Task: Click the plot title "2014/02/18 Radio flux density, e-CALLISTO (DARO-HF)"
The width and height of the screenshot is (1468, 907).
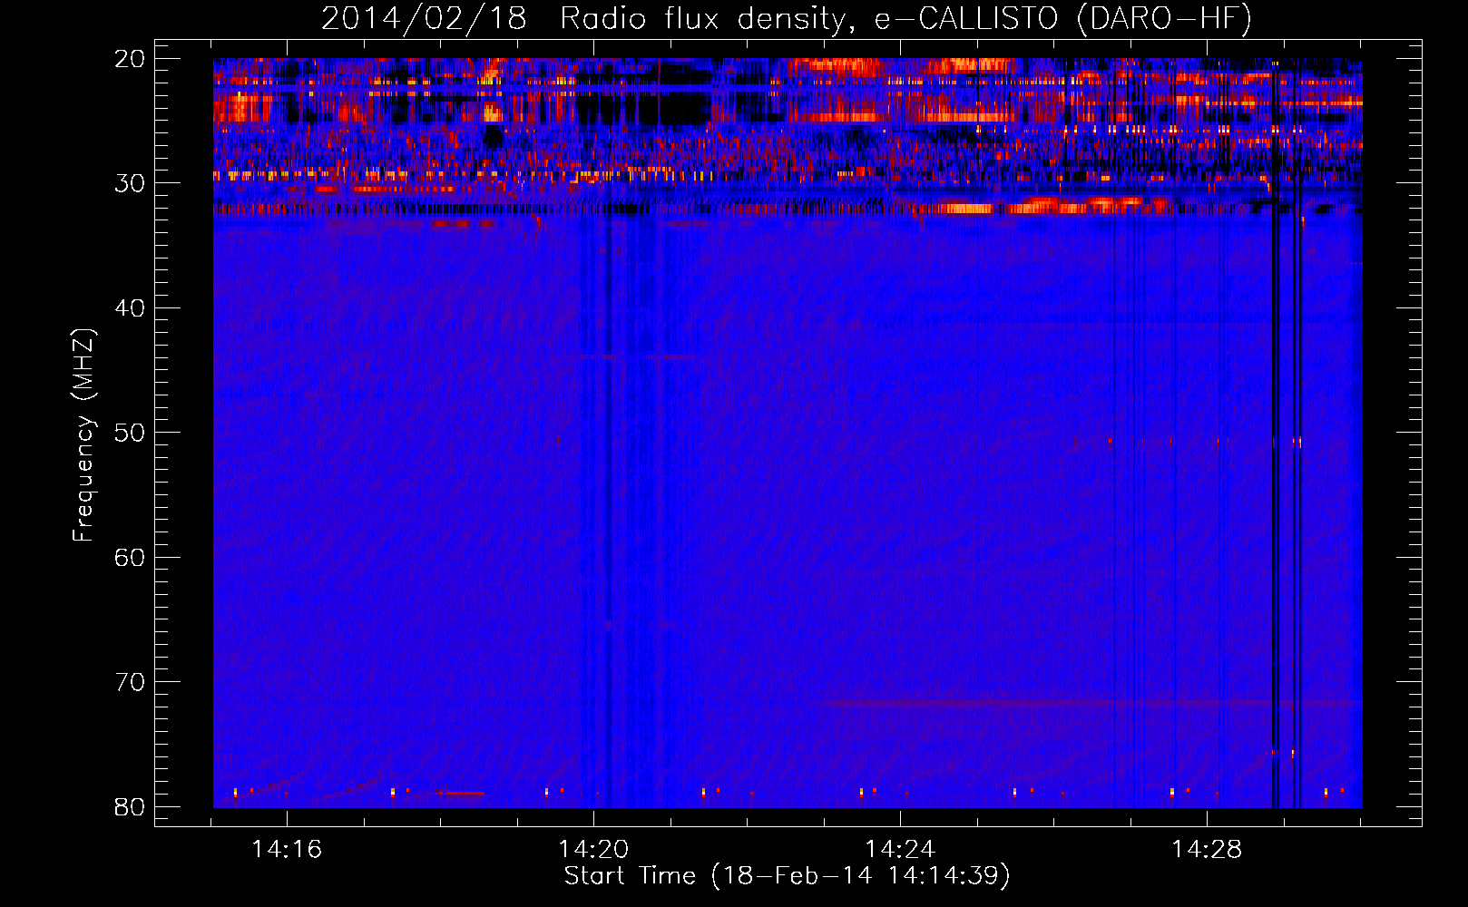Action: pos(787,19)
